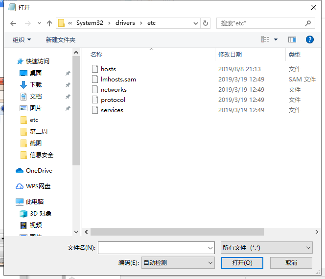The height and width of the screenshot is (279, 325).
Task: Select WPS网盘 in the sidebar
Action: [38, 186]
